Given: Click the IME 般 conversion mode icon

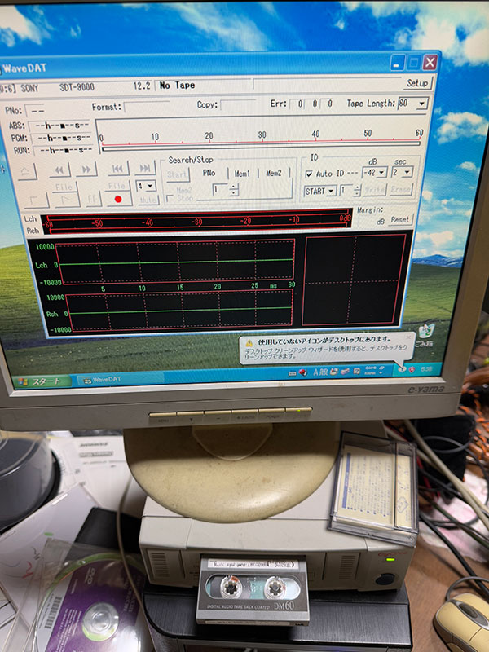Looking at the screenshot, I should pos(324,372).
